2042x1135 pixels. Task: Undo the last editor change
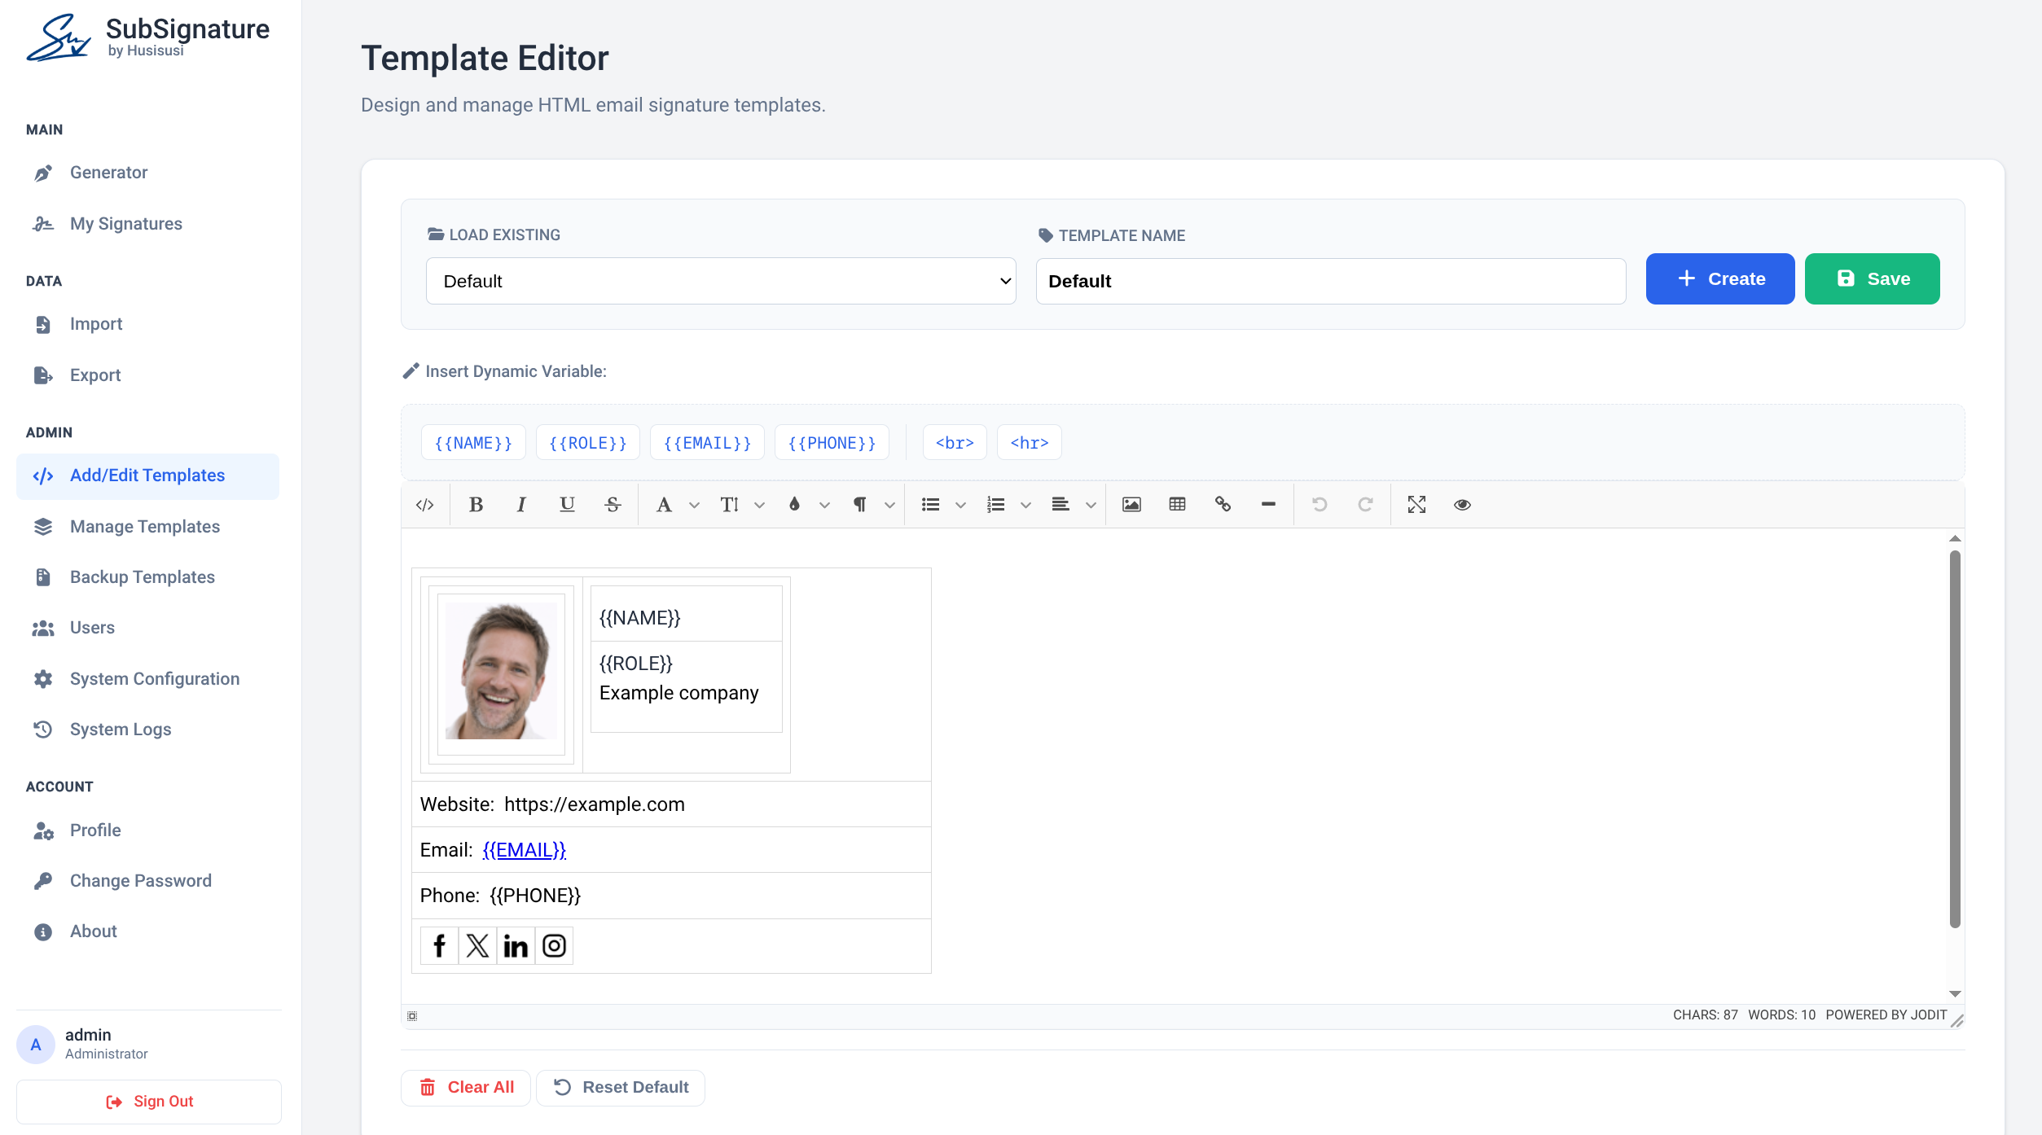[1320, 504]
